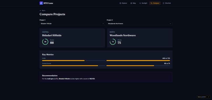
Task: Click the Overall Score bar for Woodlands Northwave
Action: click(x=138, y=66)
